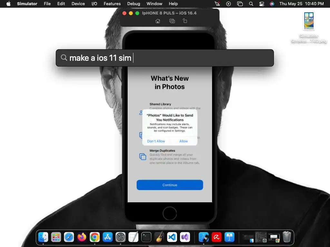Launch GarageBand from the Dock
330x247 pixels.
(x=159, y=237)
